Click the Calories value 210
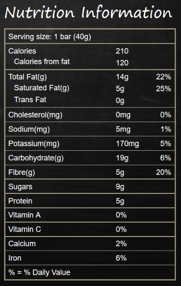Viewport: 181px width, 286px height. 122,51
